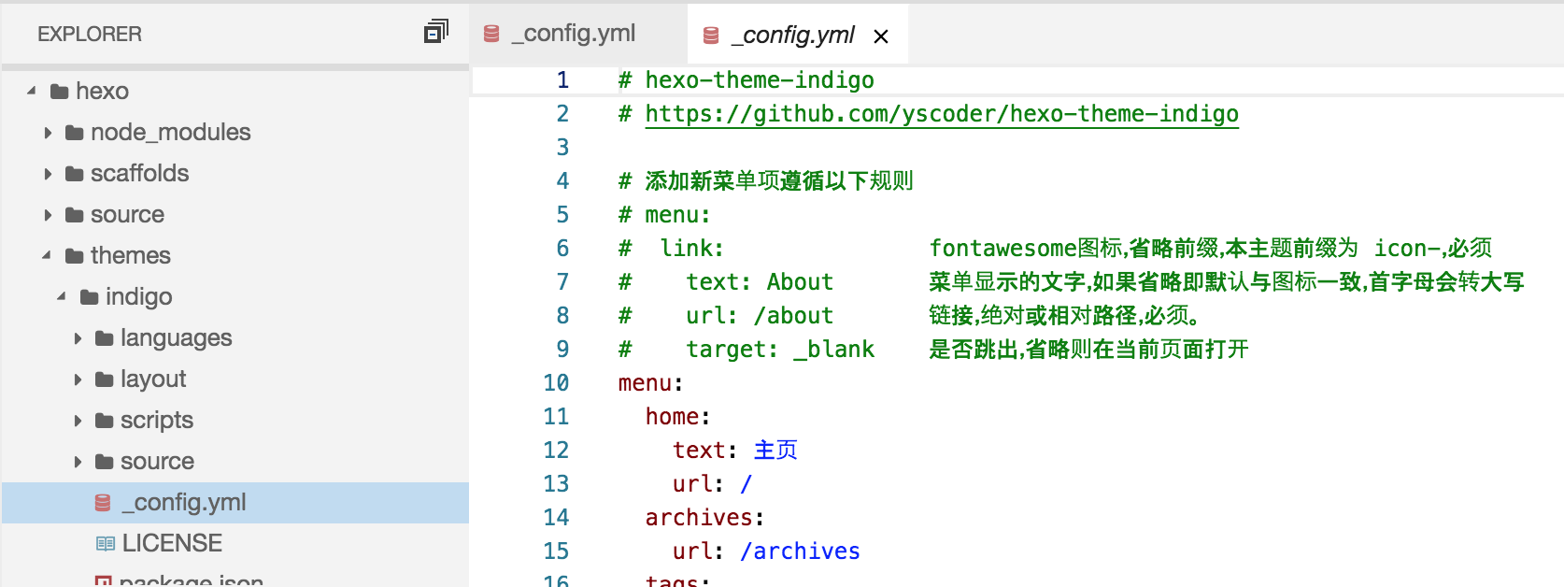The height and width of the screenshot is (587, 1564).
Task: Expand the node_modules folder arrow
Action: click(48, 133)
